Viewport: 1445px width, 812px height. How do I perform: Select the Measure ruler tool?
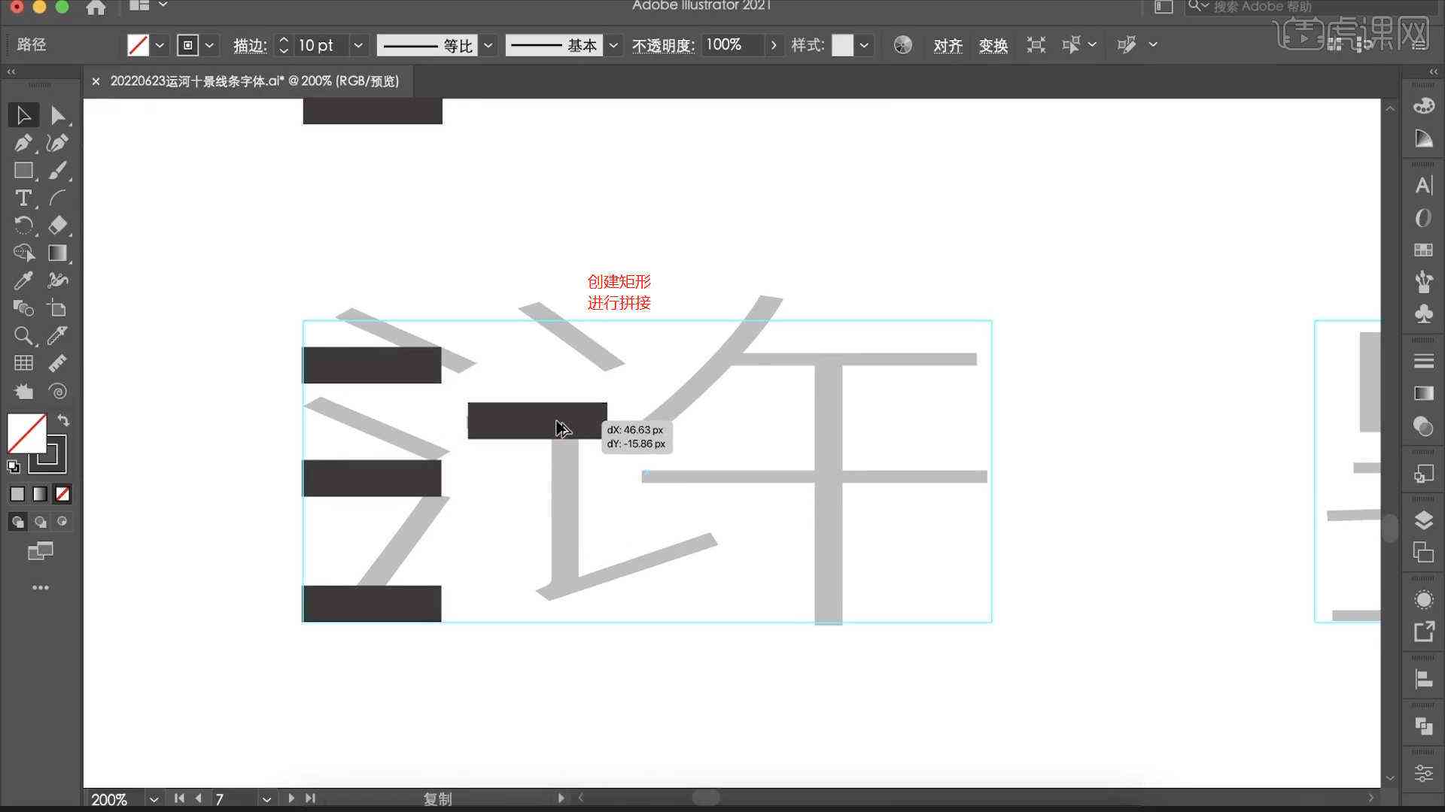[58, 363]
